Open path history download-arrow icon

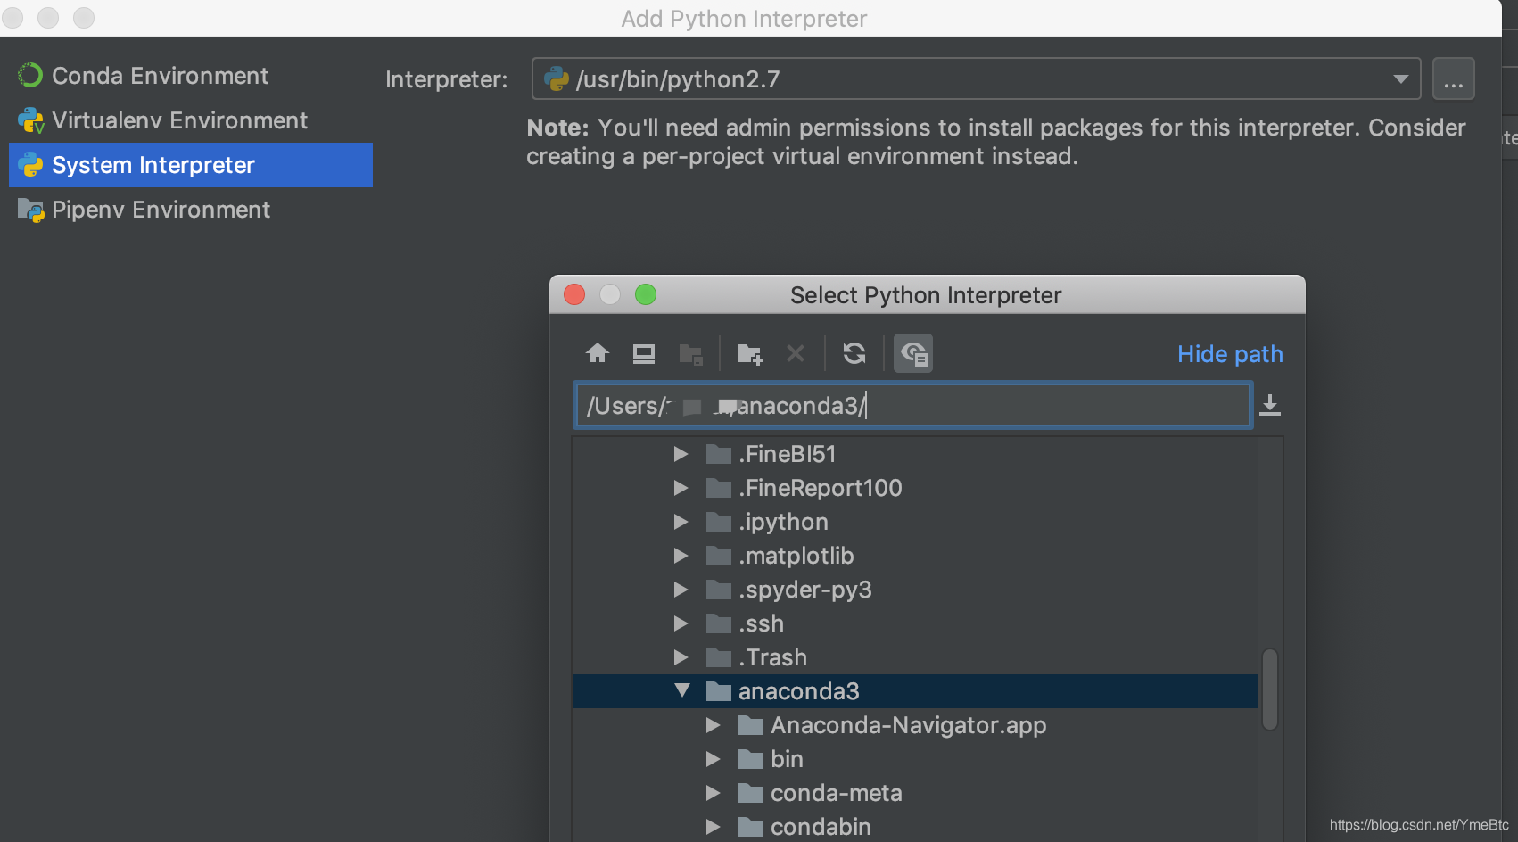tap(1270, 406)
